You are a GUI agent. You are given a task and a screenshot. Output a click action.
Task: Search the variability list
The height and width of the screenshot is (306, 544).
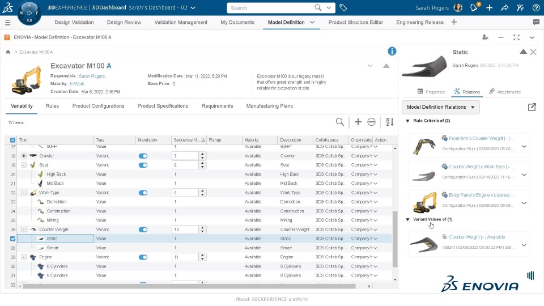339,122
